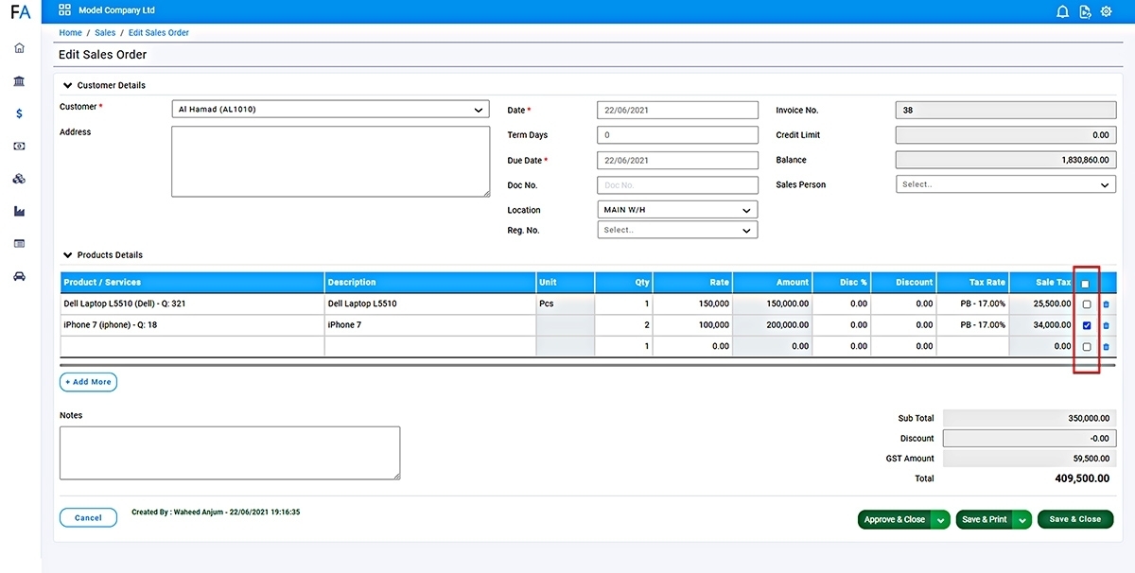The width and height of the screenshot is (1135, 573).
Task: Toggle the select-all checkbox in table header
Action: pos(1085,284)
